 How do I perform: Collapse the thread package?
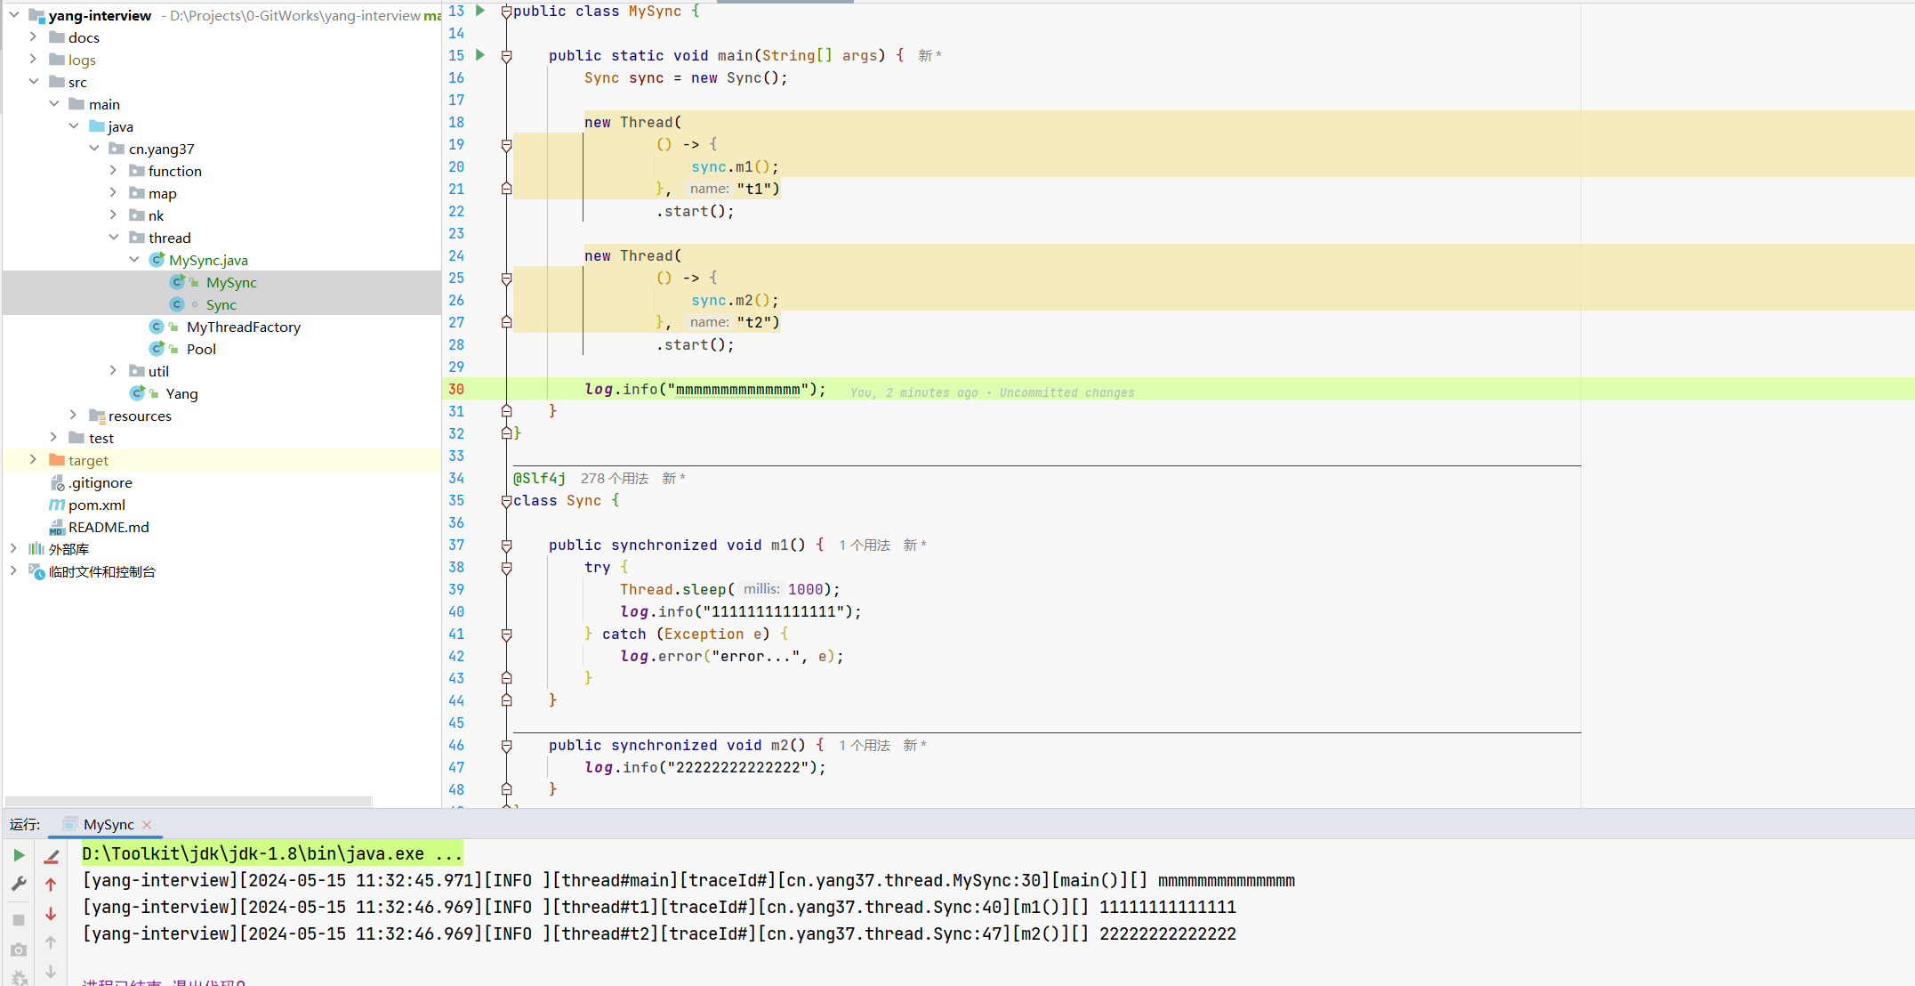point(113,238)
